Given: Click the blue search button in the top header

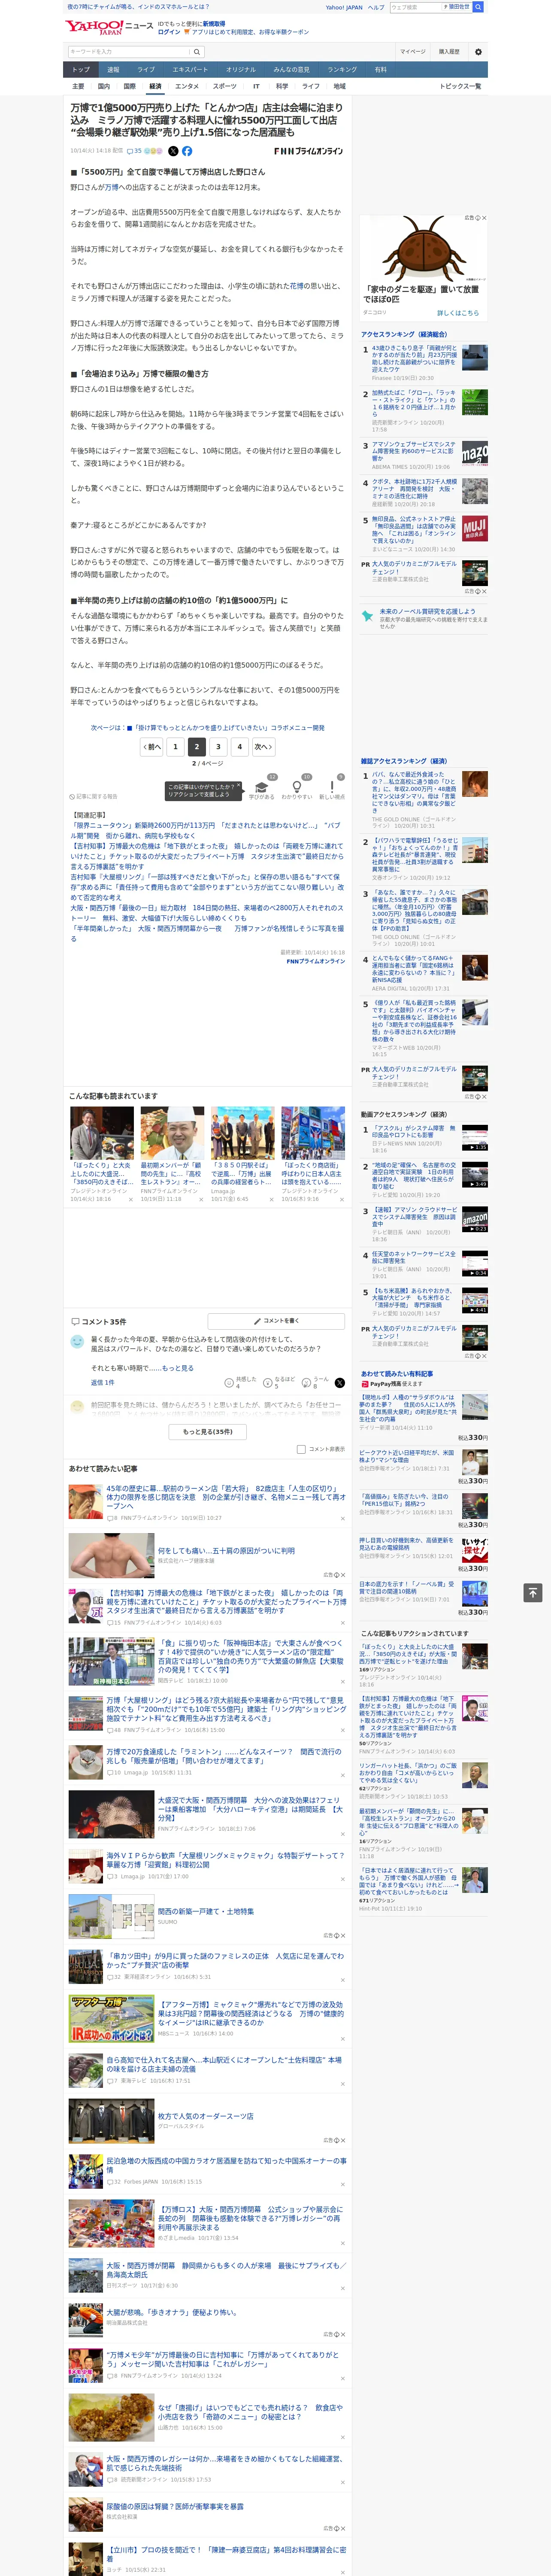Looking at the screenshot, I should tap(478, 7).
